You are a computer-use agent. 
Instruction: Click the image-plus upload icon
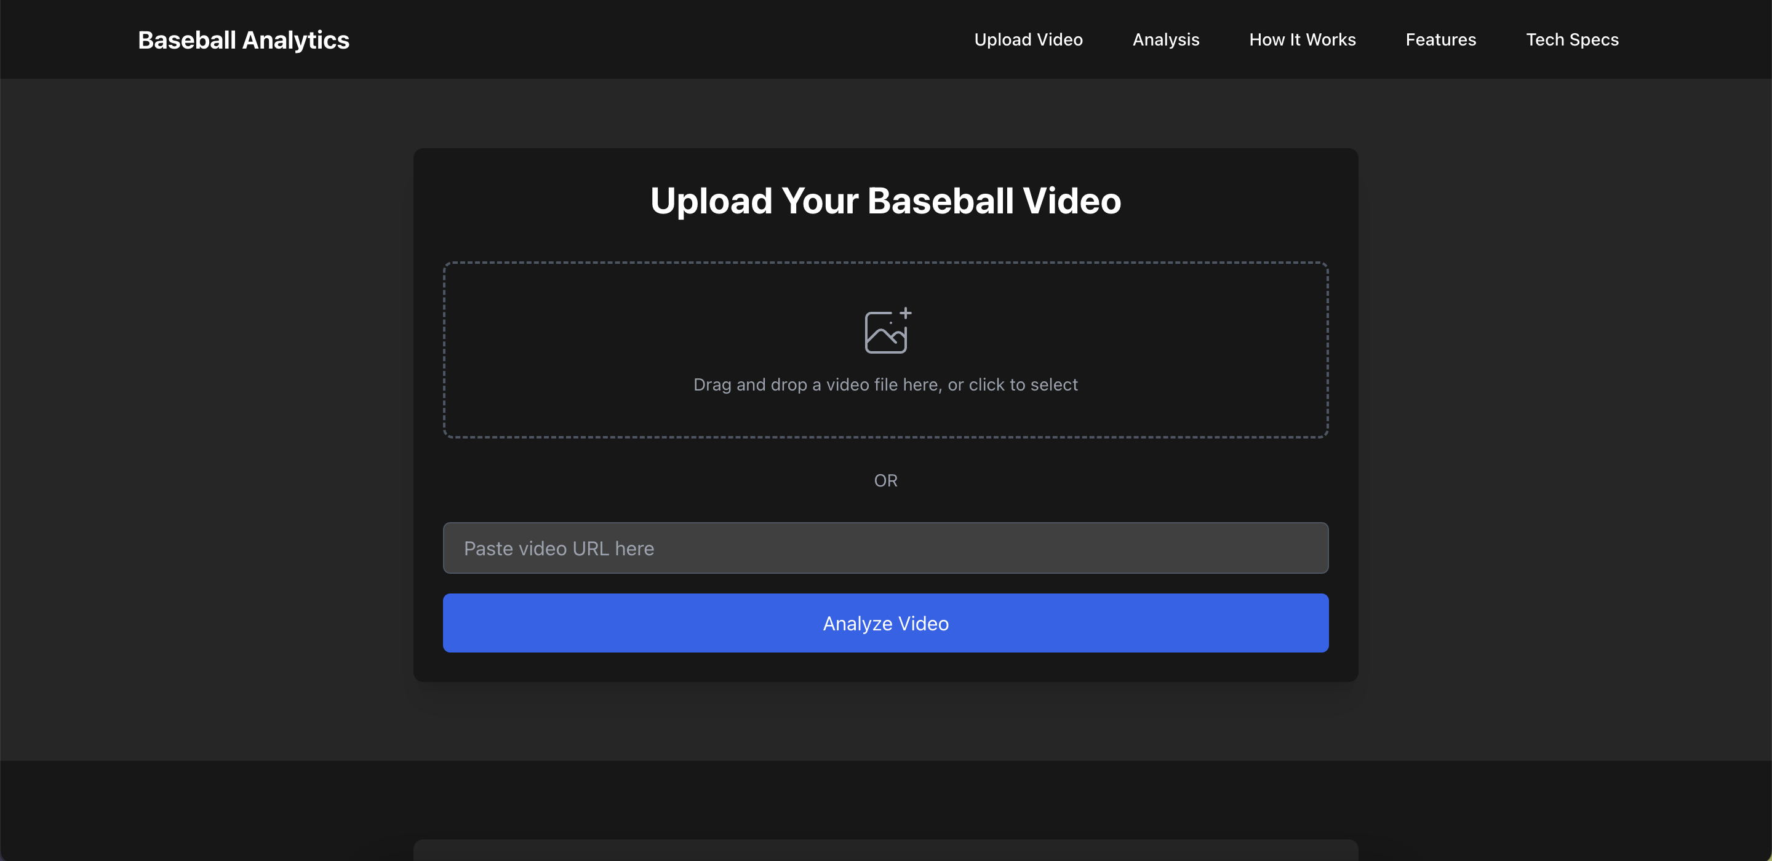[x=885, y=332]
